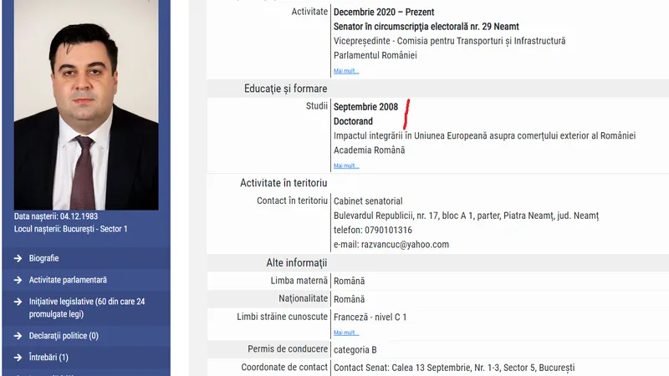Click 'Senator în circumscripția electorală nr. 29 Neamt'
669x376 pixels.
426,27
